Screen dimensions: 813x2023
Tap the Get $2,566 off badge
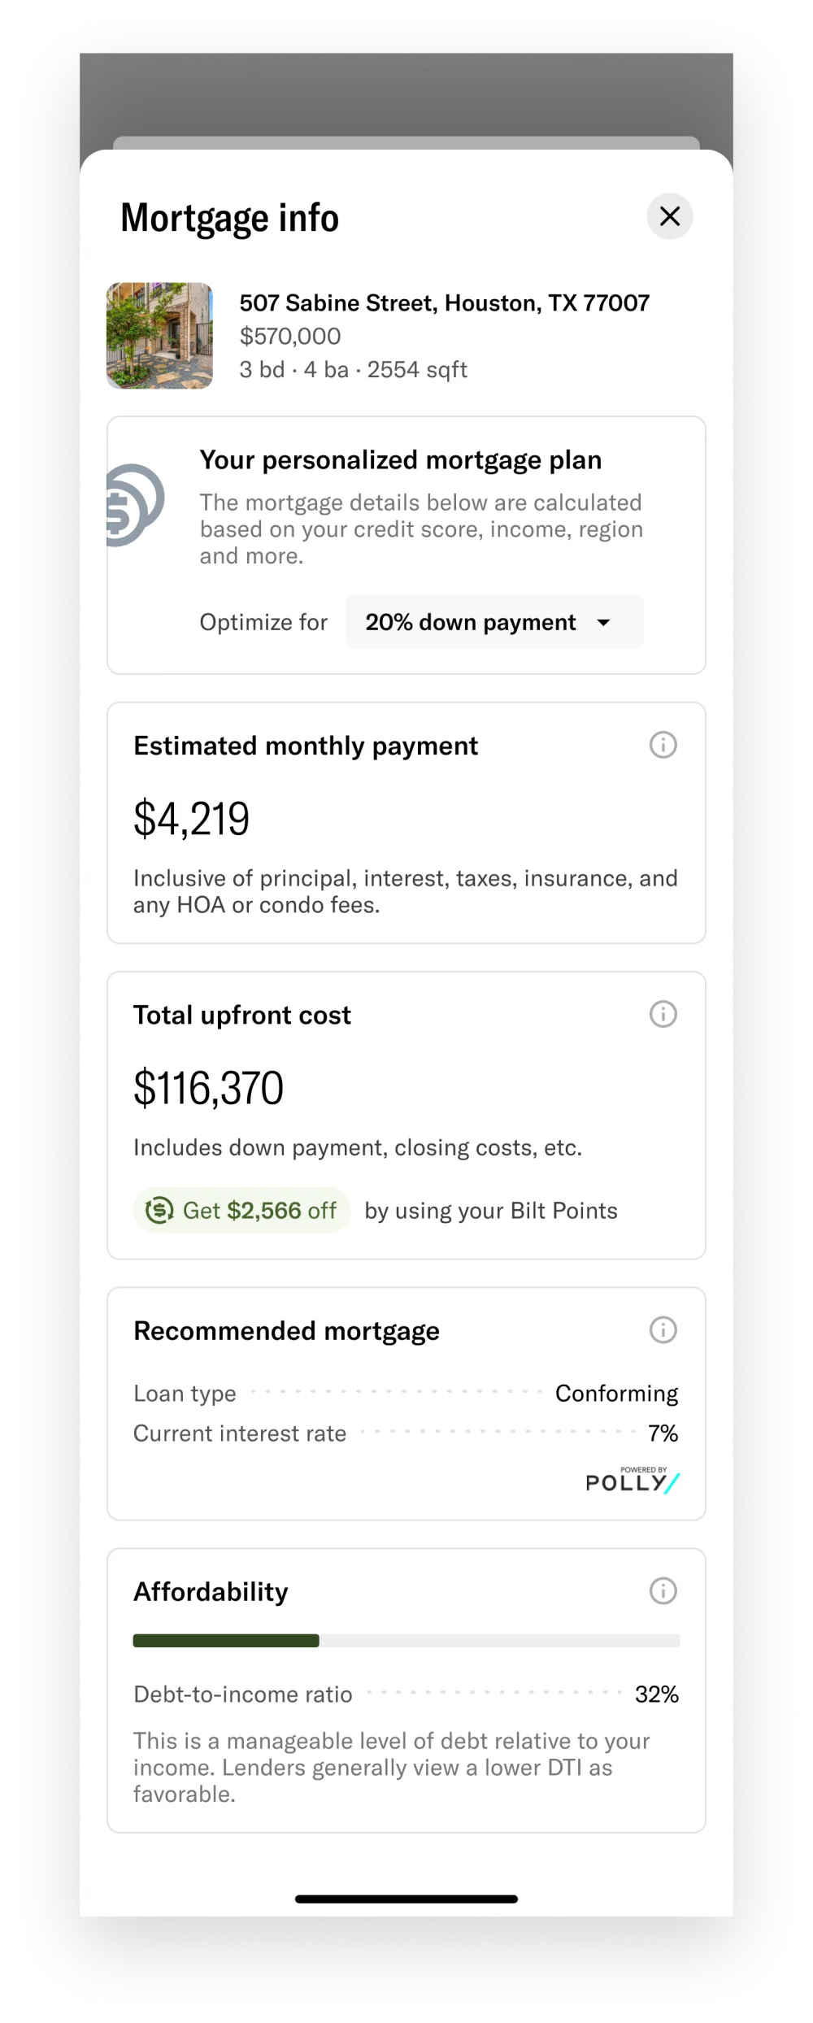(x=242, y=1211)
